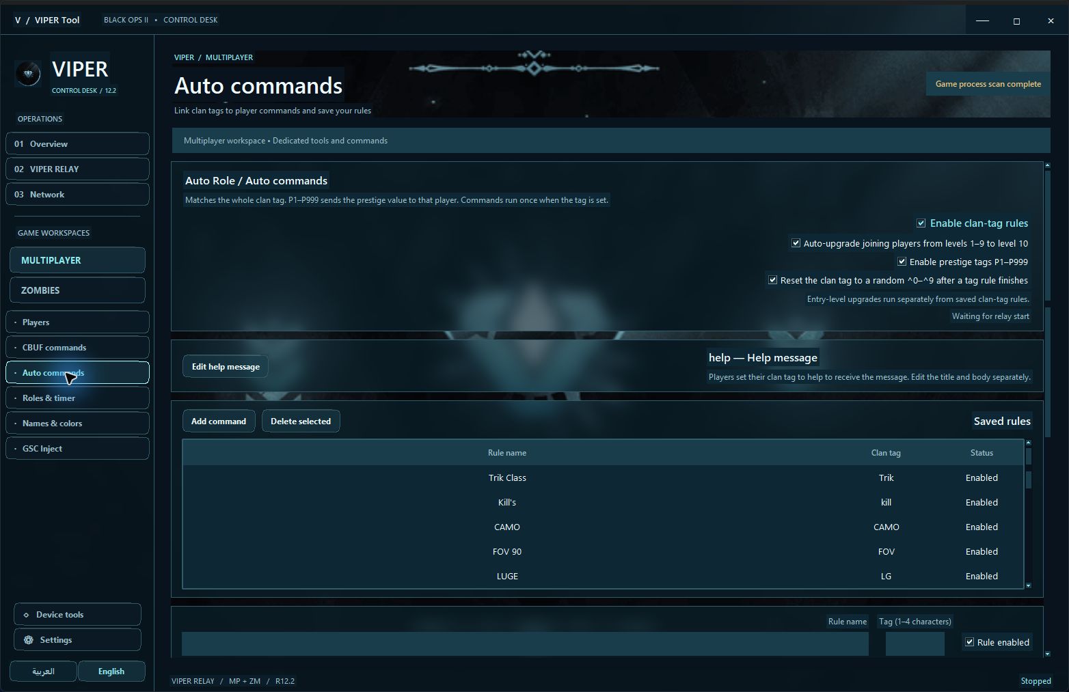Click the Device tools diamond icon

(27, 615)
